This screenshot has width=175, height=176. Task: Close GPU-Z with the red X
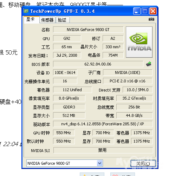153,11
